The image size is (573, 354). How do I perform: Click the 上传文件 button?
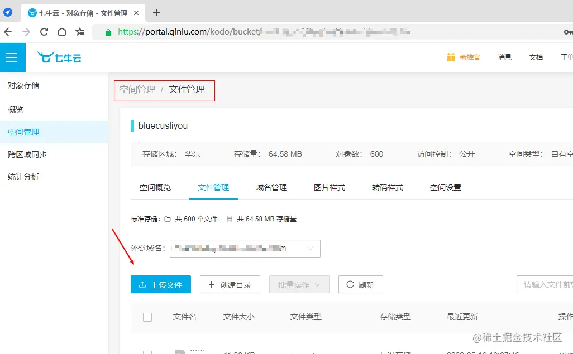(161, 284)
